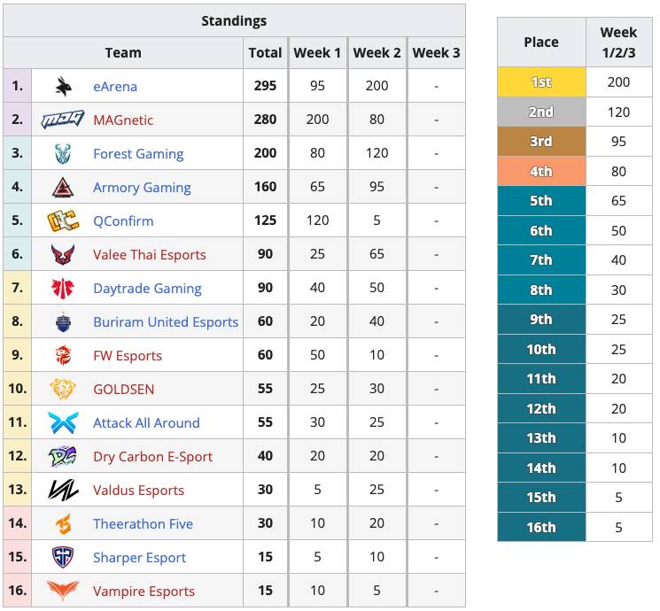The width and height of the screenshot is (660, 611).
Task: Click the Vampire Esports bat logo
Action: coord(63,591)
